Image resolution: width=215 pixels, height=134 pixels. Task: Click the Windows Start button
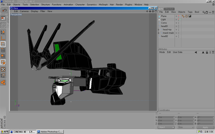pyautogui.click(x=4, y=132)
